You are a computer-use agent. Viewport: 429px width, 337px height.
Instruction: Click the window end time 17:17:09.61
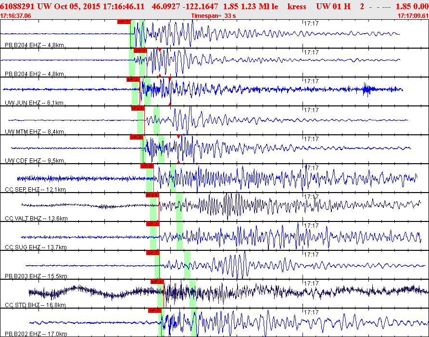[x=413, y=16]
